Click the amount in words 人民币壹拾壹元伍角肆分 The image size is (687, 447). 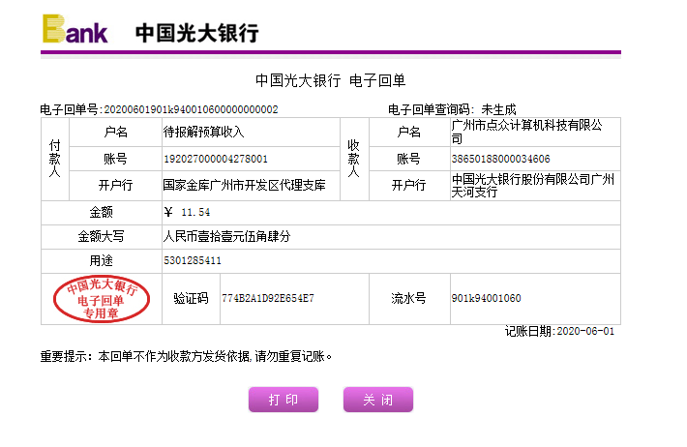tap(227, 237)
